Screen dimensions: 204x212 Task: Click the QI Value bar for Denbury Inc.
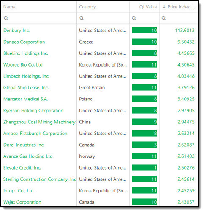coord(144,30)
